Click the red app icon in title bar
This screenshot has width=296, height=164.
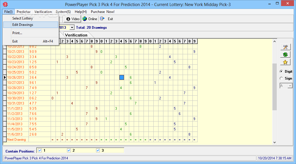point(5,4)
